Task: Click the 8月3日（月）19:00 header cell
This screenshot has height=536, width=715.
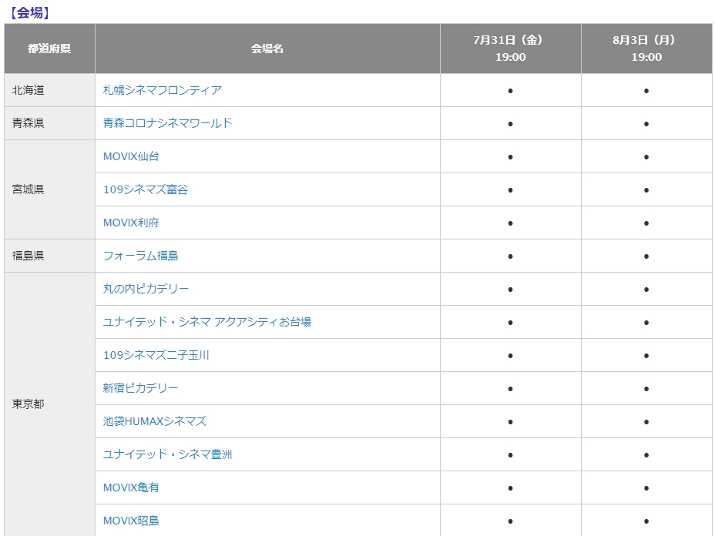Action: [x=646, y=49]
